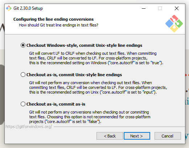
Task: Click the core.autocrlf true description paragraph
Action: coord(96,58)
